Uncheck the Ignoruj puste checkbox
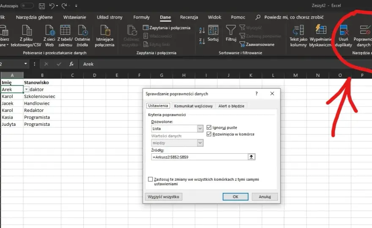This screenshot has height=228, width=372. [x=209, y=128]
